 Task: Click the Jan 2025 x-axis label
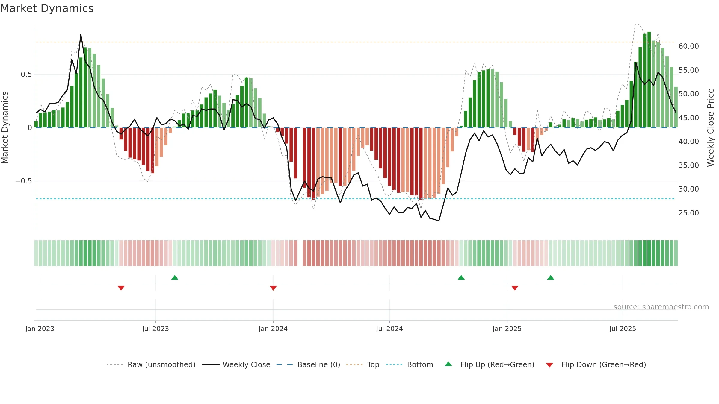pyautogui.click(x=507, y=329)
